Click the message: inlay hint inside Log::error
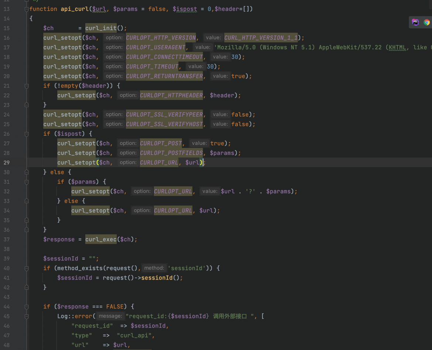This screenshot has height=350, width=432. [x=110, y=316]
